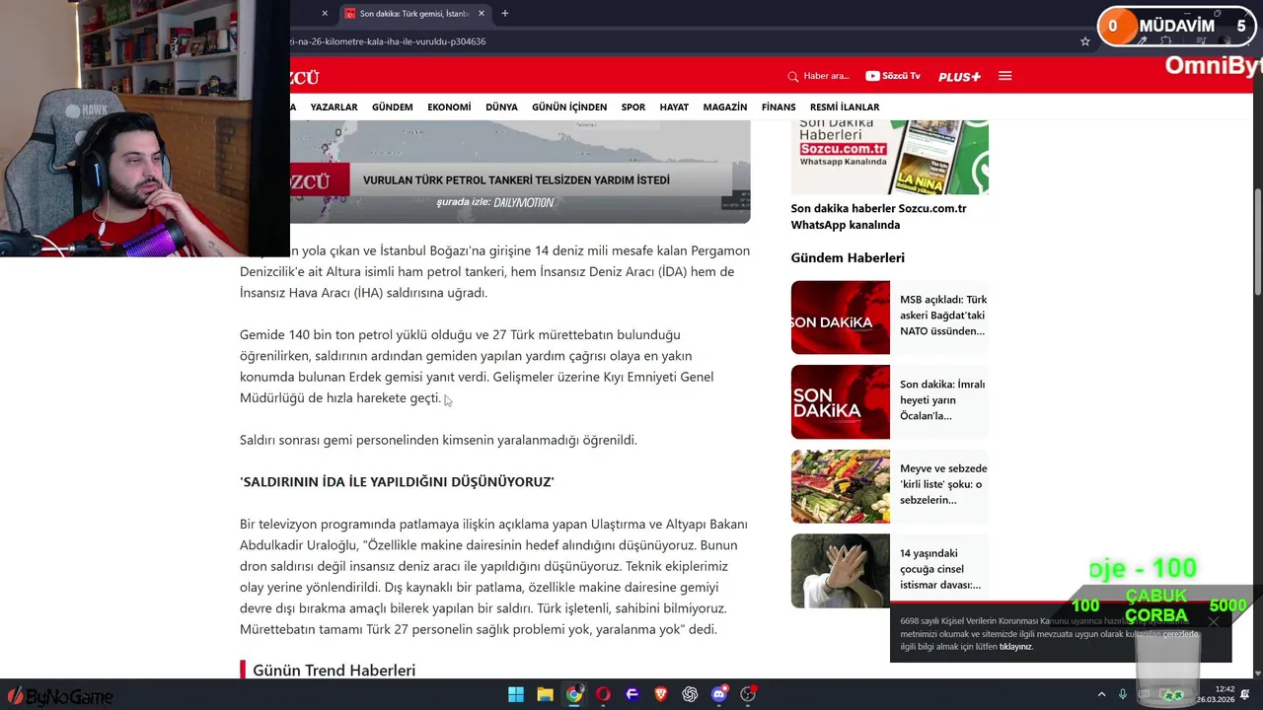Open a new browser tab
Viewport: 1263px width, 710px height.
click(x=505, y=14)
